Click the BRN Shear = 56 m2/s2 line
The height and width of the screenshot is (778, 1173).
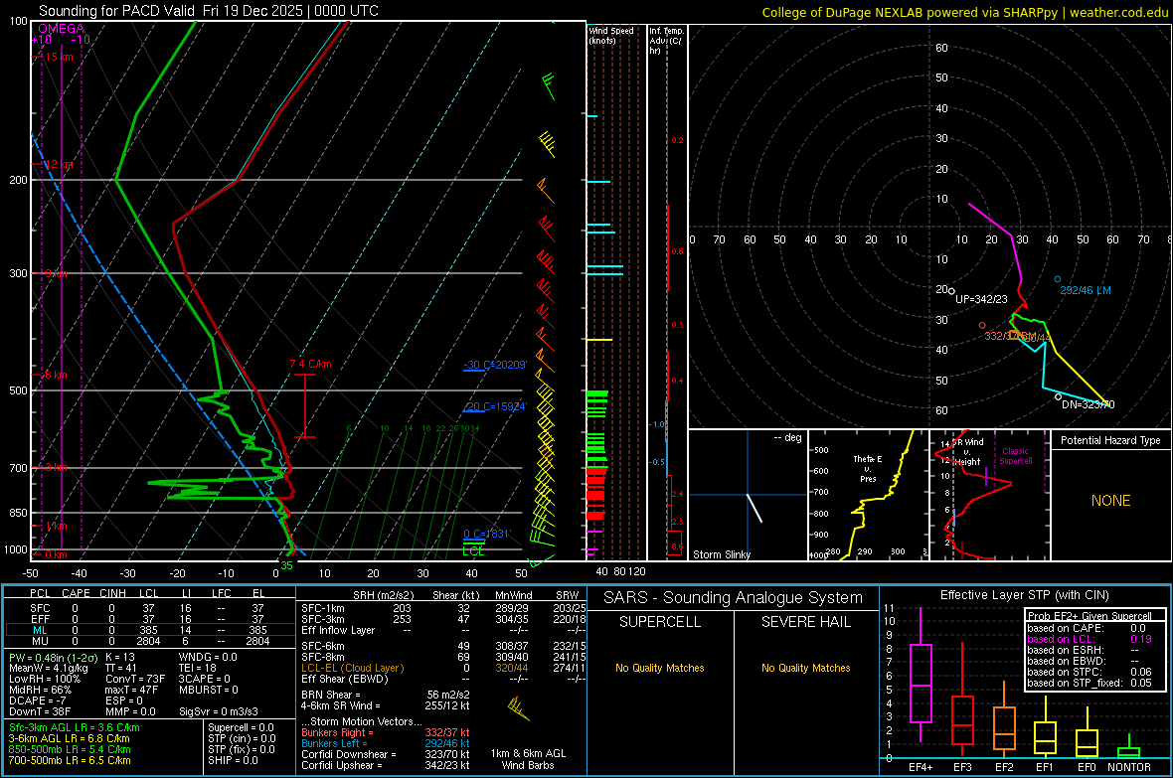point(386,695)
